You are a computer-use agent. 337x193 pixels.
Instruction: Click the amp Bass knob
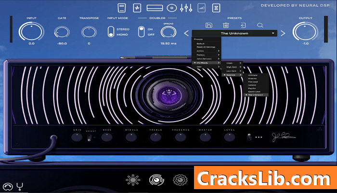[x=107, y=137]
